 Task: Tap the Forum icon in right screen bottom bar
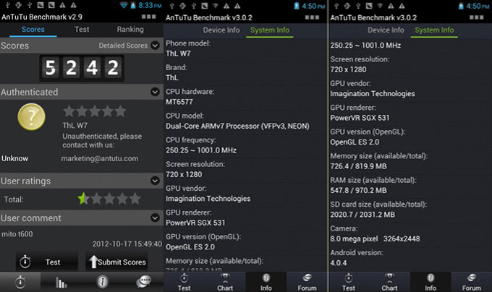pos(471,283)
